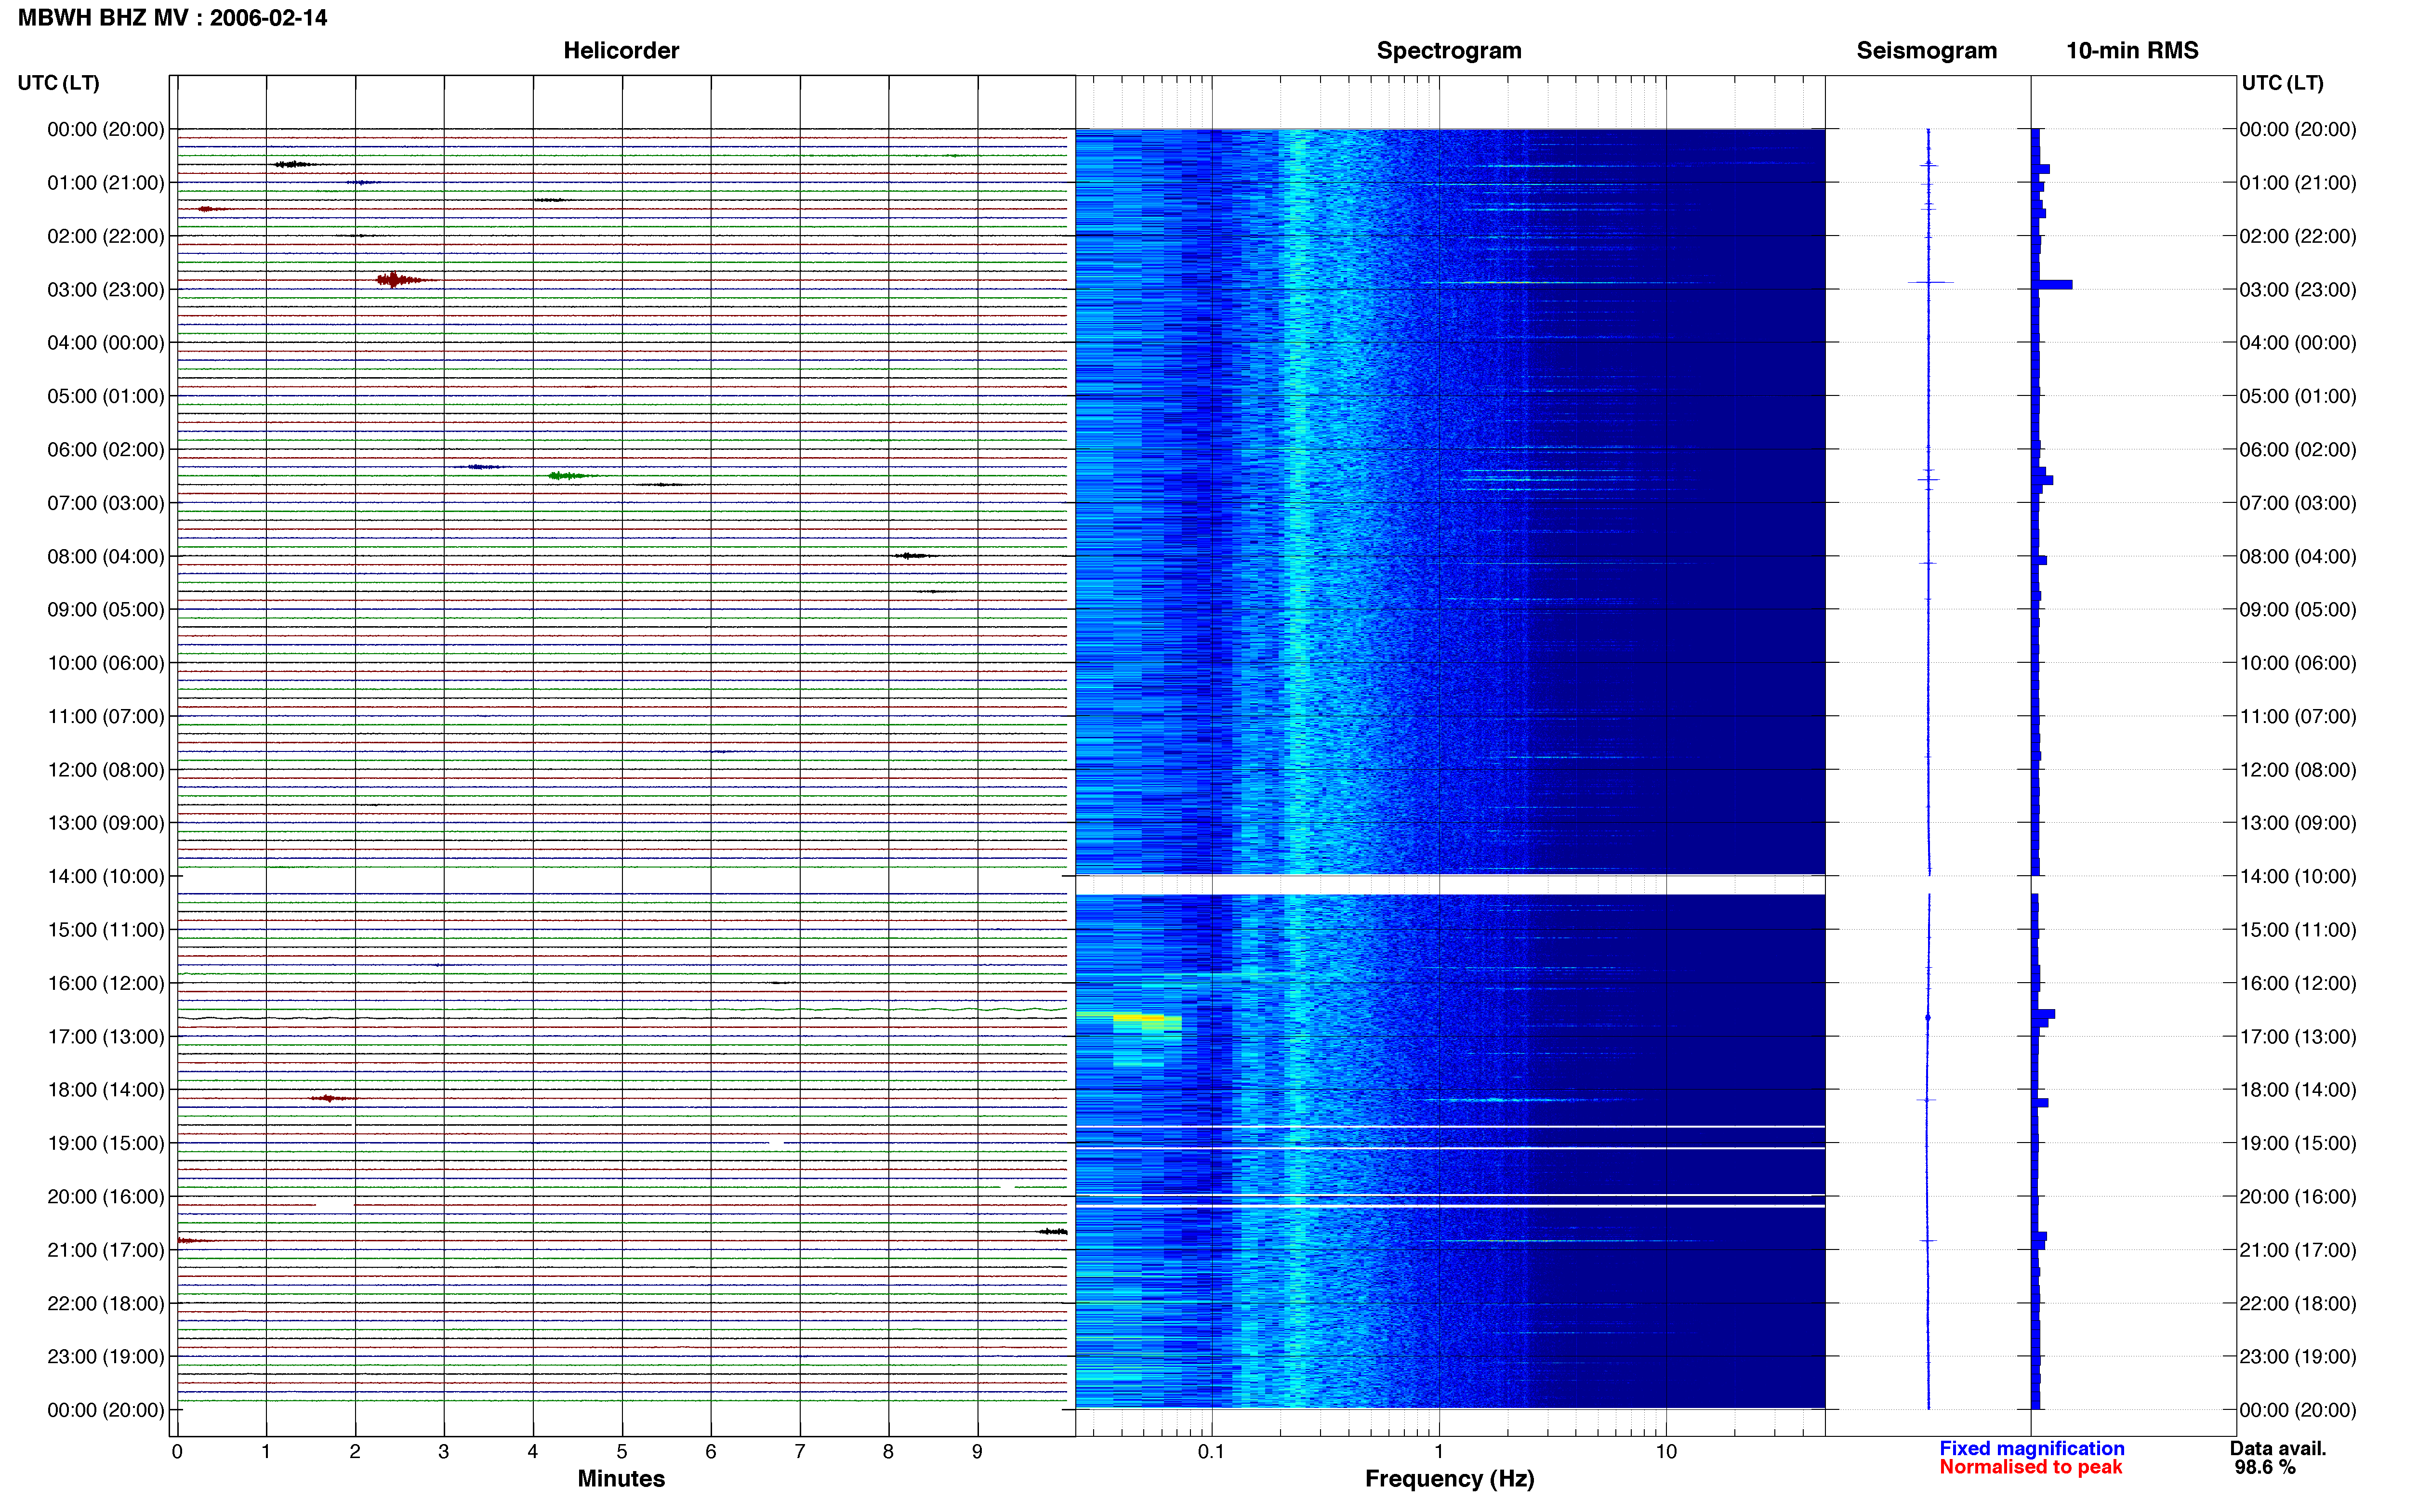
Task: Click the 'Minutes' x-axis label
Action: (621, 1479)
